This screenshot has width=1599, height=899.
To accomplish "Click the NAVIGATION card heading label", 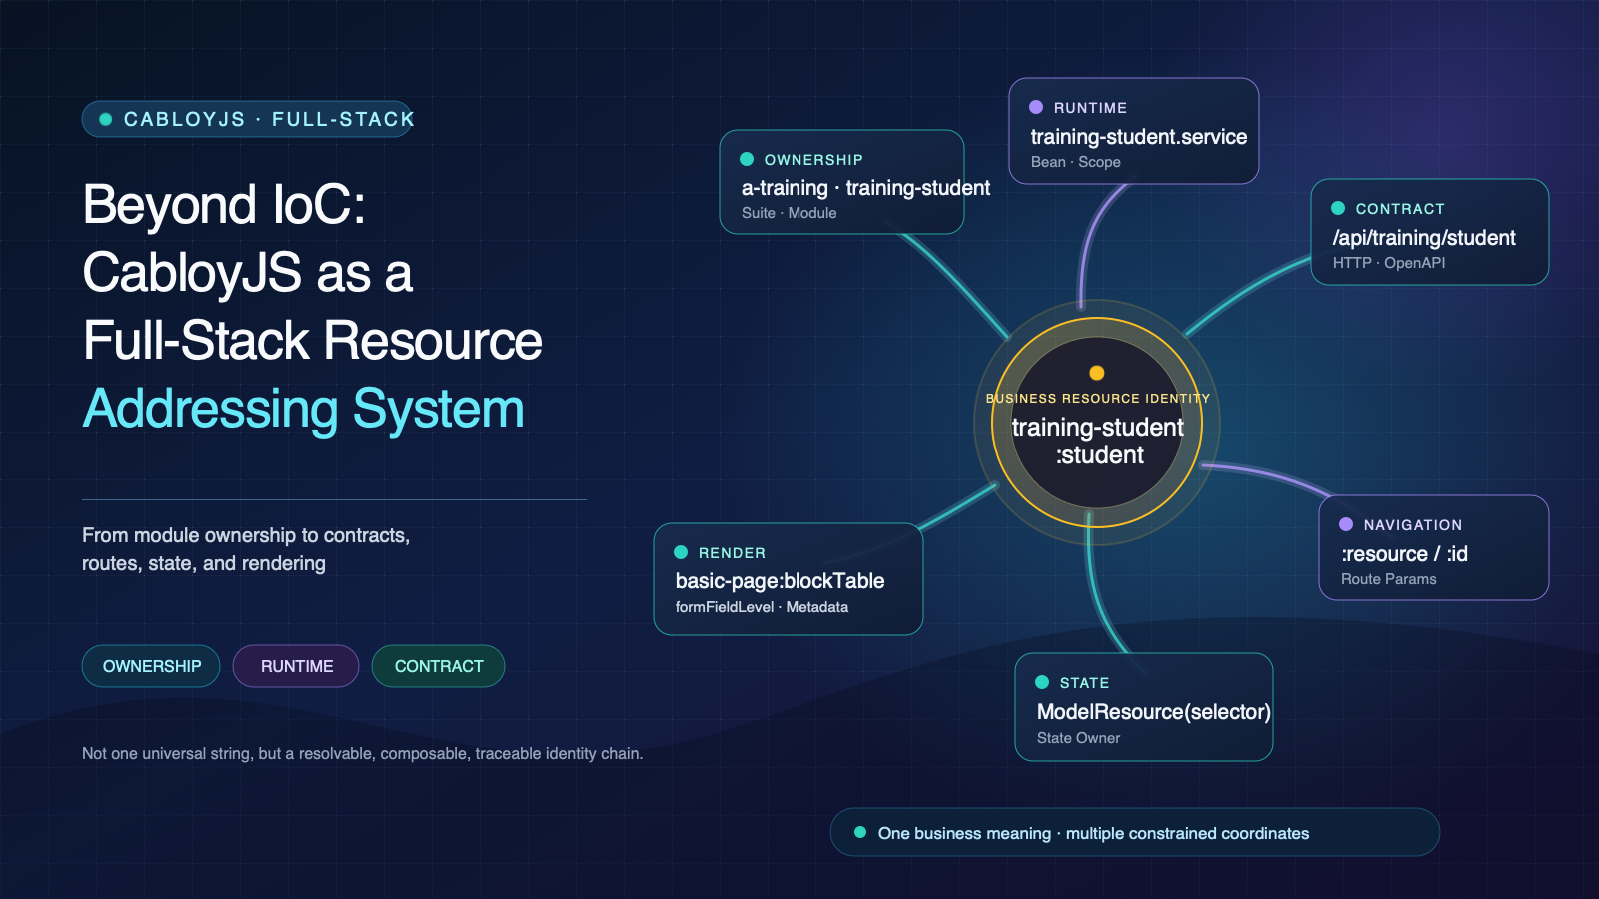I will [x=1412, y=525].
